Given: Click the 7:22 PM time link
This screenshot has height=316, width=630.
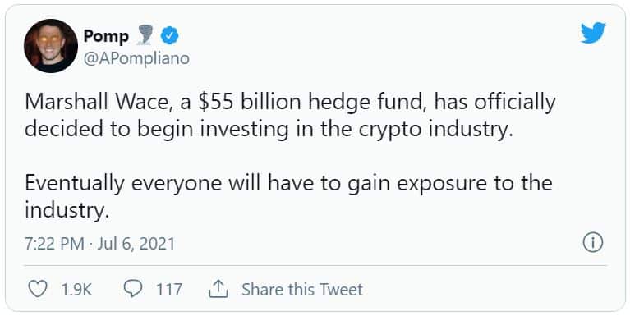Looking at the screenshot, I should [x=54, y=244].
